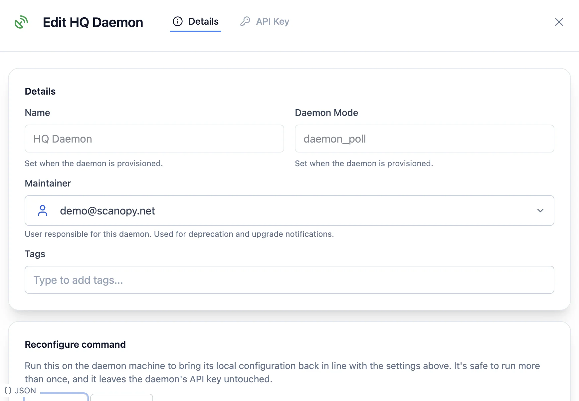Open the API Key tab

coord(265,22)
